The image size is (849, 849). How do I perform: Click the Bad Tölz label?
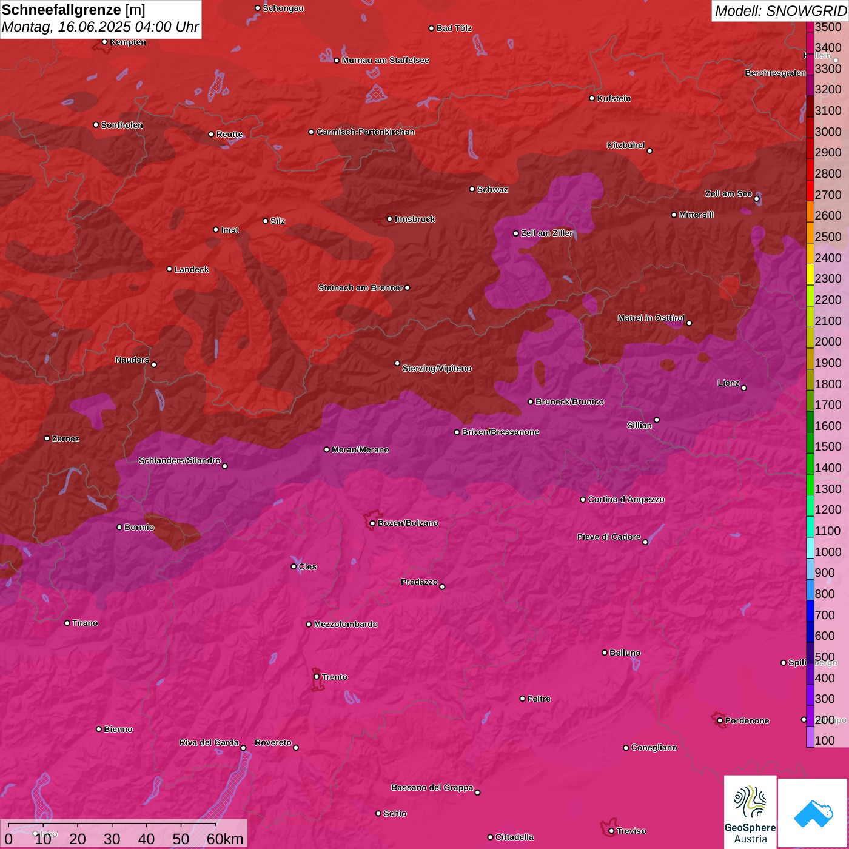[454, 29]
